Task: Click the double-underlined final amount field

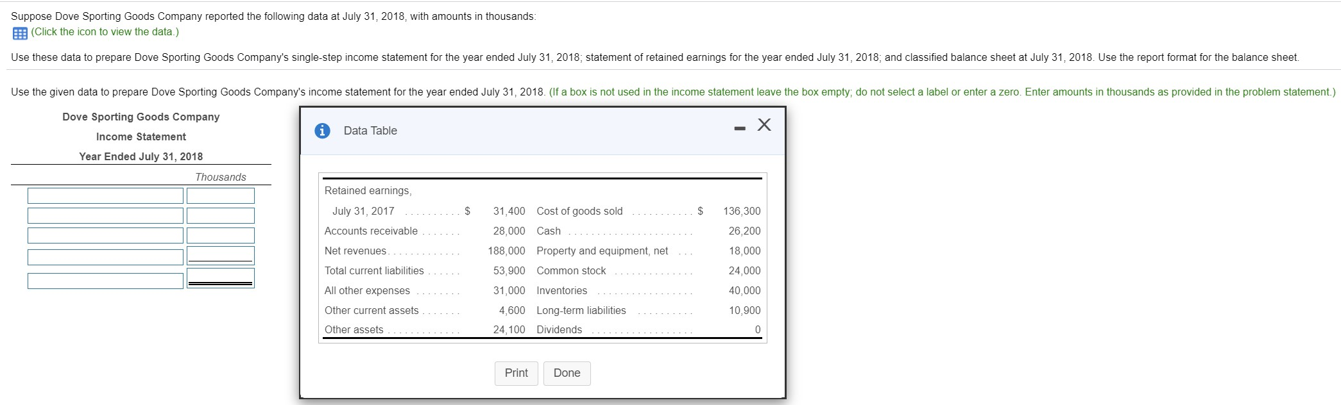Action: pos(221,278)
